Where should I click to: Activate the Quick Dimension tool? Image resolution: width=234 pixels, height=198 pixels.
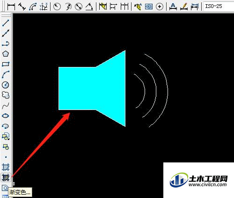(x=103, y=7)
